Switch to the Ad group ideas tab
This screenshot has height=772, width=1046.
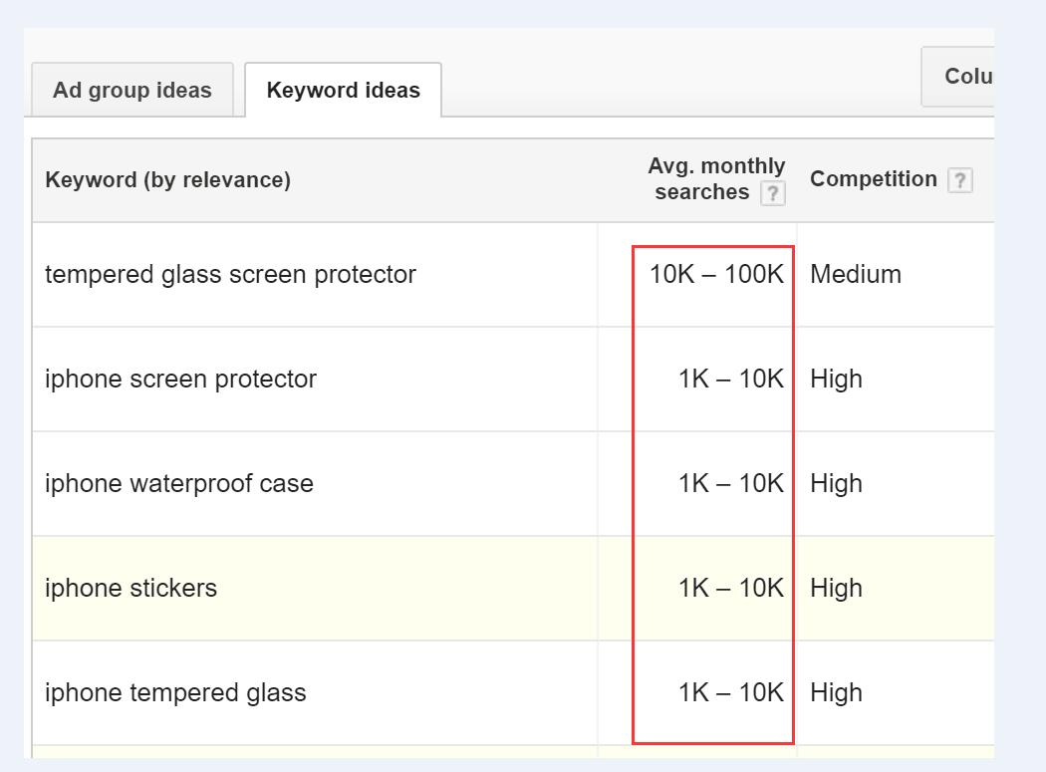[x=132, y=90]
